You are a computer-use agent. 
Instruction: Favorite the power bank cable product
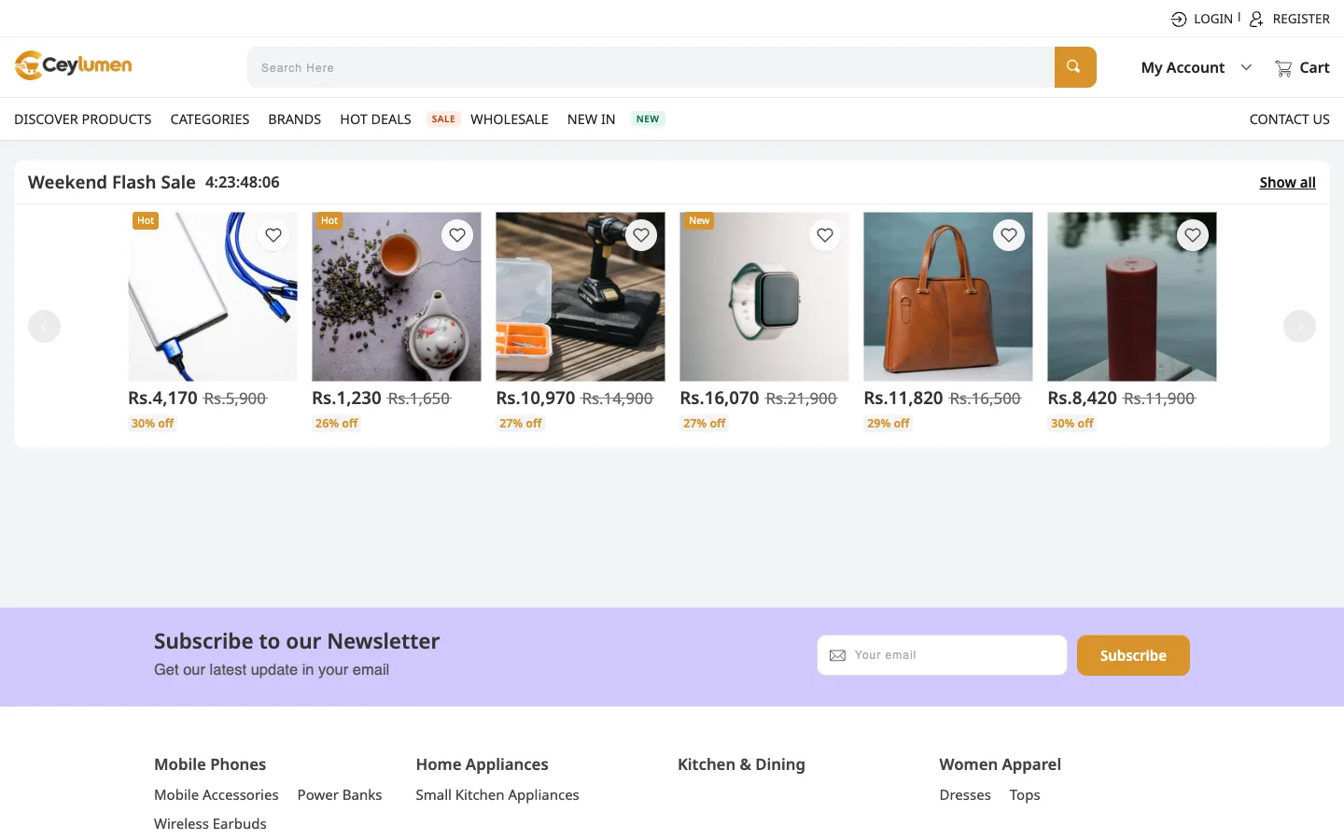(273, 235)
